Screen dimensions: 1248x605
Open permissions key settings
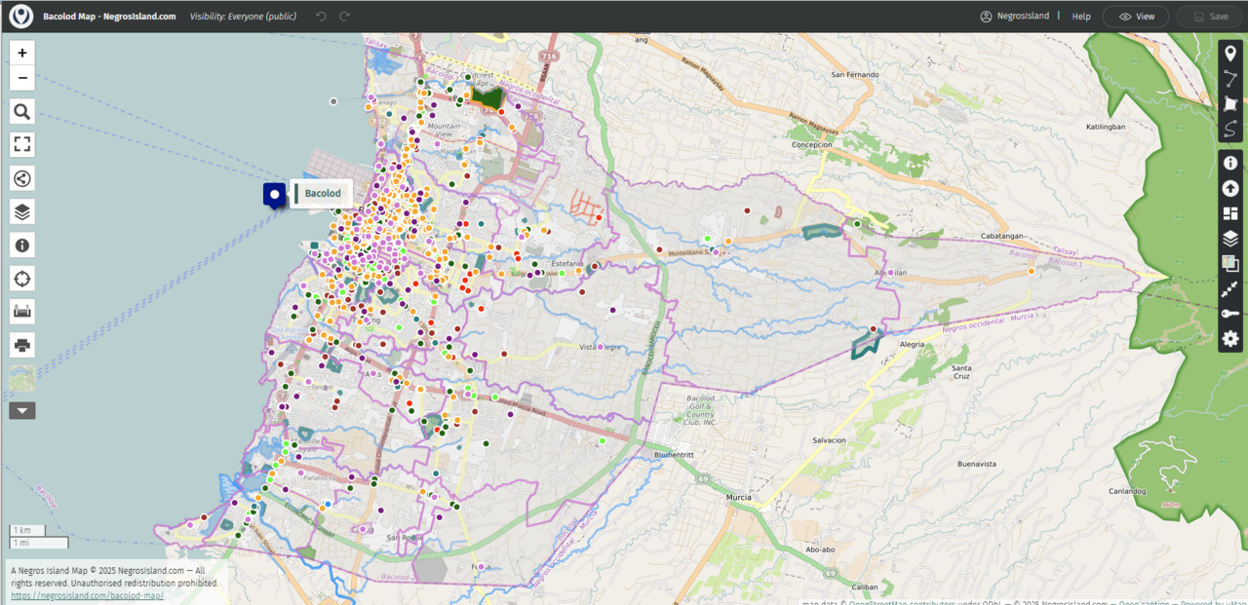[x=1230, y=314]
